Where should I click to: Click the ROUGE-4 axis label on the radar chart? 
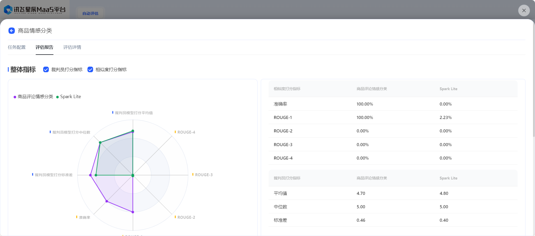coord(186,132)
